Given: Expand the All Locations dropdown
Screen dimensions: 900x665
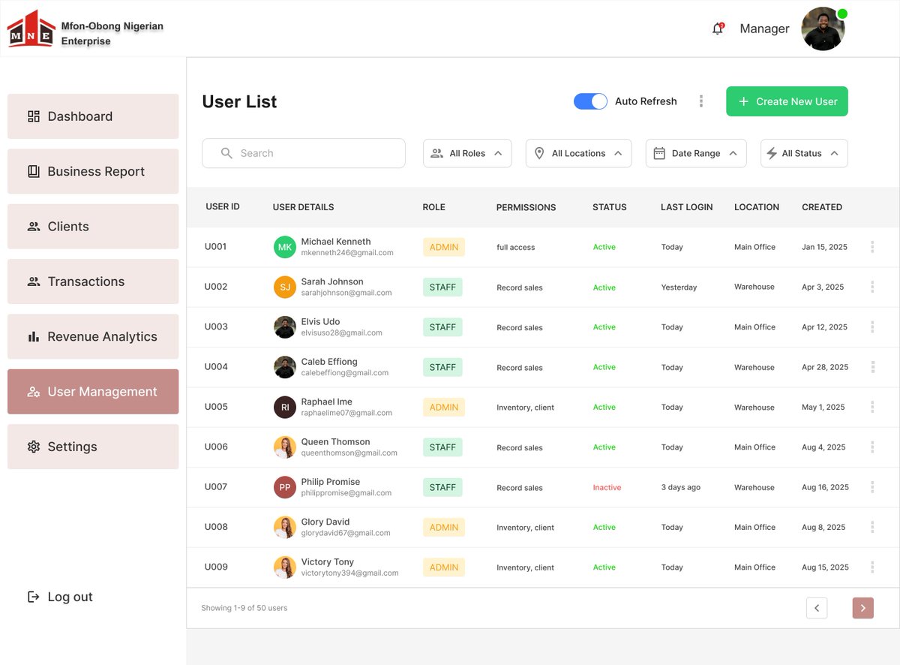Looking at the screenshot, I should (578, 153).
